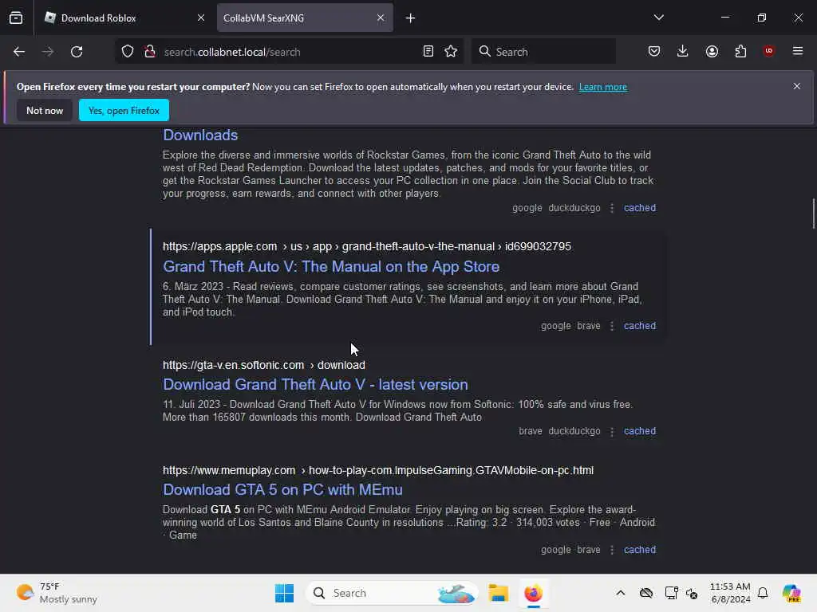817x612 pixels.
Task: Open Firefox View icon in tab bar
Action: [16, 18]
